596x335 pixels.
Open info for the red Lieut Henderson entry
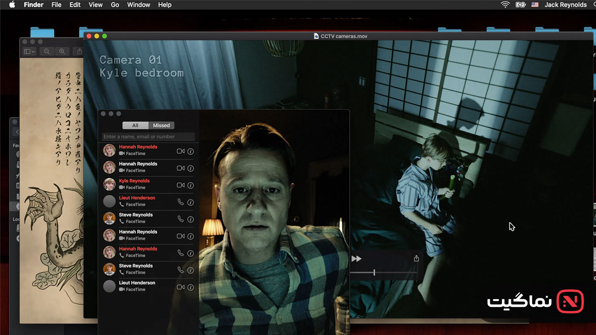point(190,202)
